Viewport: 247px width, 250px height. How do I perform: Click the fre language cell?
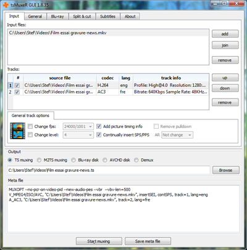tap(126, 92)
